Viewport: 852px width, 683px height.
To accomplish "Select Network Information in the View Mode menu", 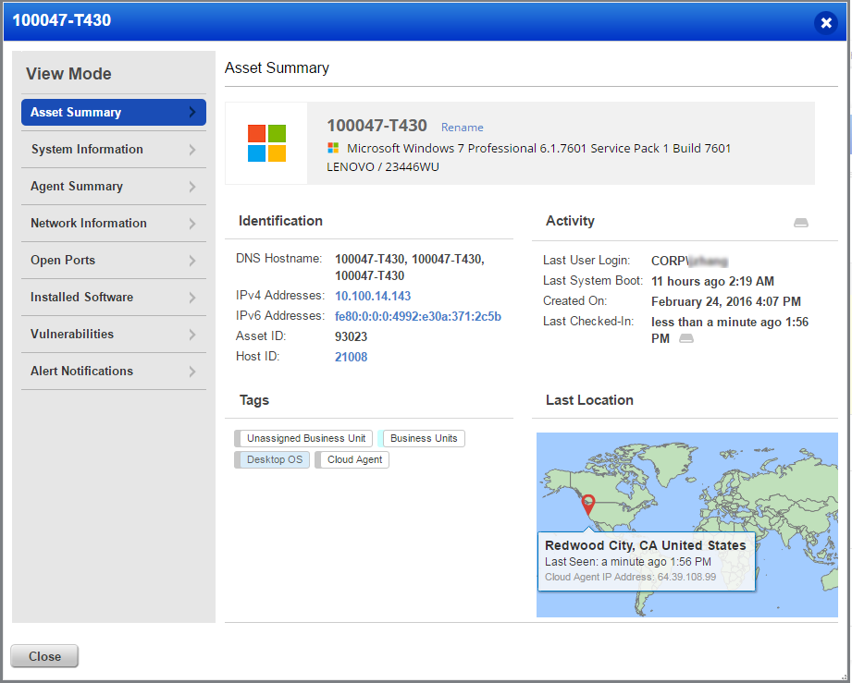I will (113, 223).
